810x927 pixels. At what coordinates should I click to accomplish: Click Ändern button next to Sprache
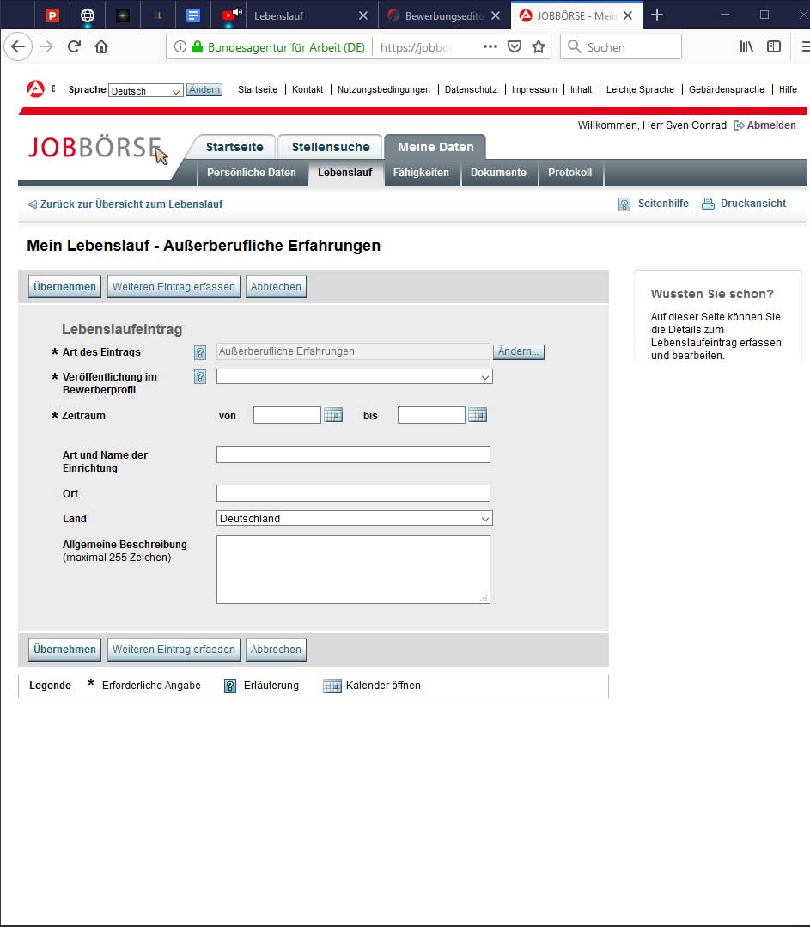tap(204, 90)
